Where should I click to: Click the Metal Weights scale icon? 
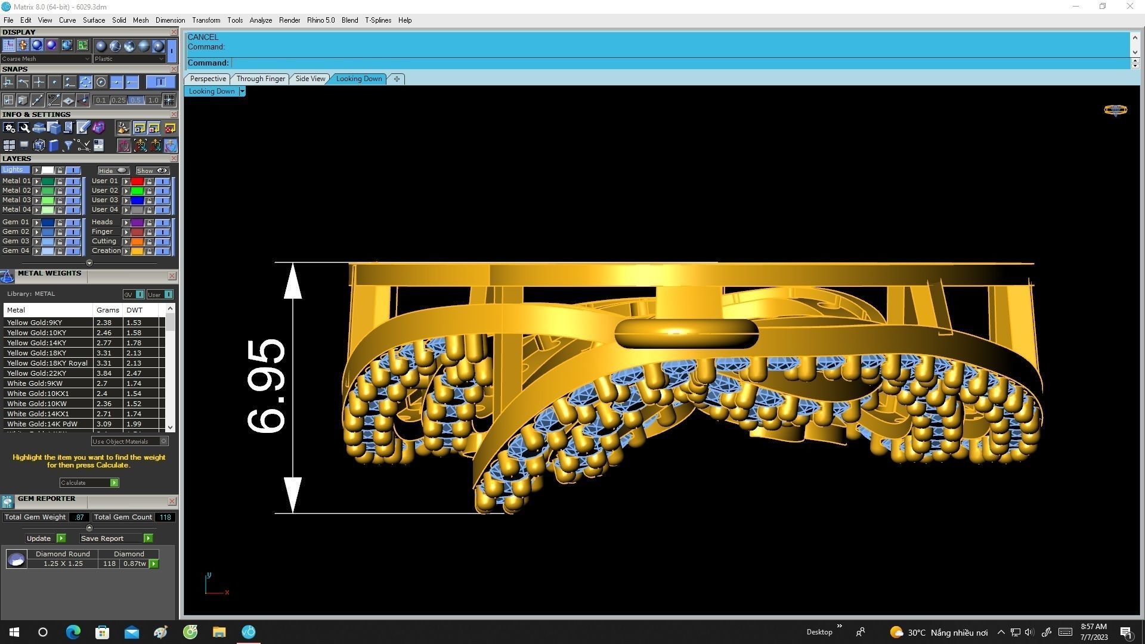[x=7, y=276]
